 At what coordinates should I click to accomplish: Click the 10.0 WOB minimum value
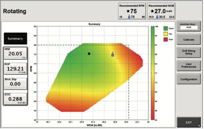151,17
